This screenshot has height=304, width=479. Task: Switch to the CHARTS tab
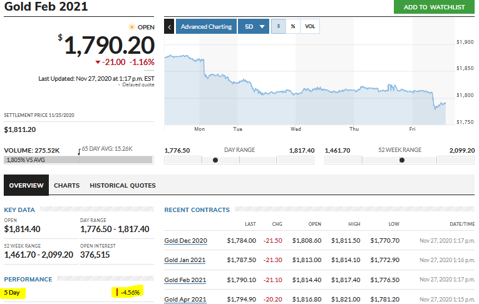[x=66, y=186]
